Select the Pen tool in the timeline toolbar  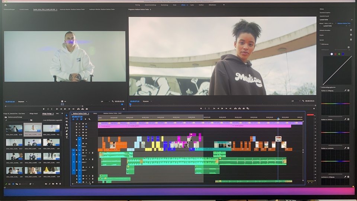[x=67, y=131]
